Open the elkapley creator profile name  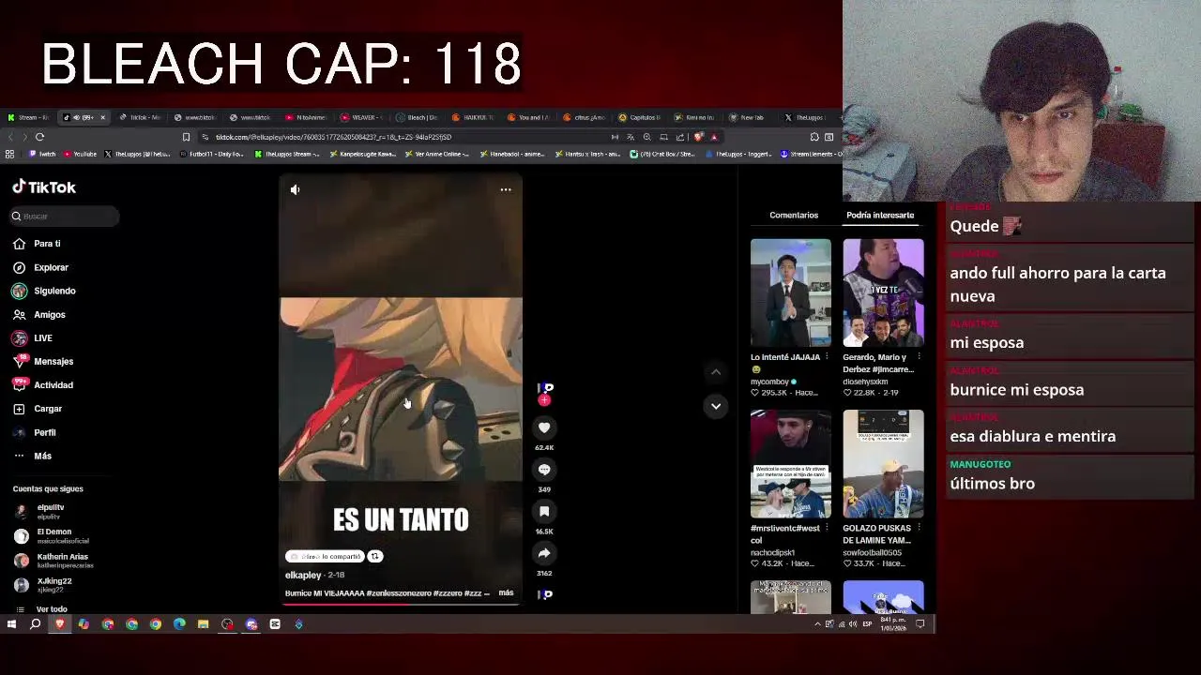click(303, 576)
